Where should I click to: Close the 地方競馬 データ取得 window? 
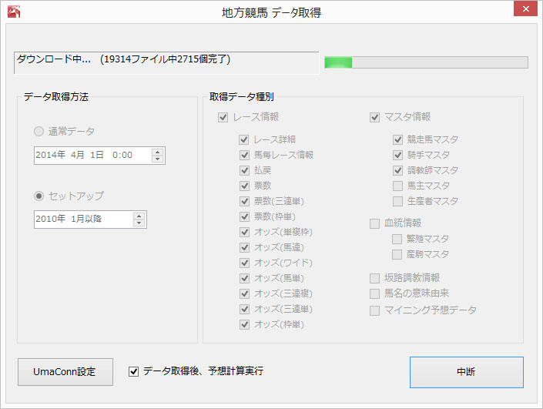coord(525,8)
